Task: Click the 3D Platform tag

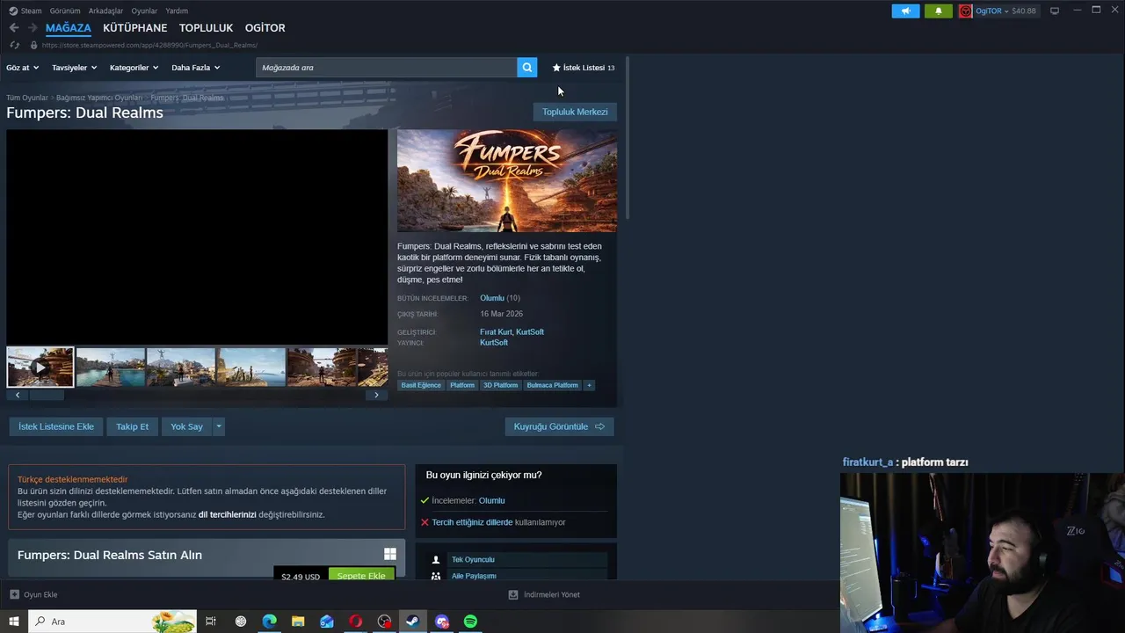Action: coord(501,385)
